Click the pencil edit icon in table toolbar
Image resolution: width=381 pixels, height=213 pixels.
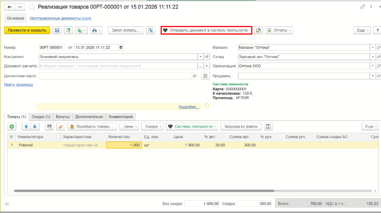click(x=61, y=126)
